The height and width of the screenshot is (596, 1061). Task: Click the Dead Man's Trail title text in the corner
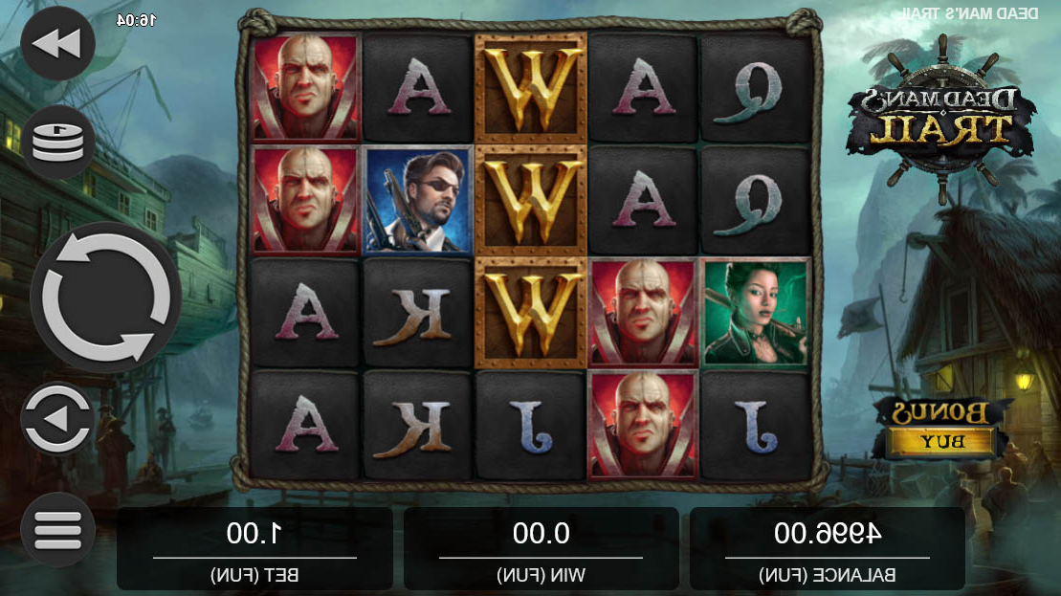(x=970, y=12)
